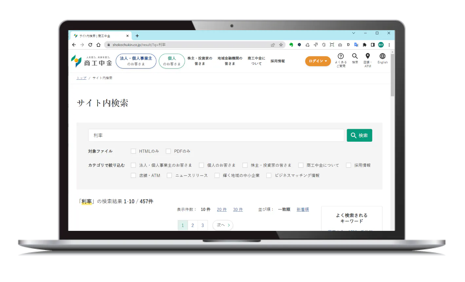
Task: Open the 株主・投資家の皆さま menu item
Action: tap(200, 61)
